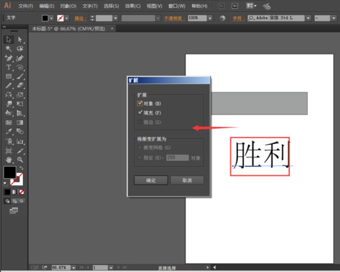
Task: Click the change screen mode icon
Action: click(x=14, y=210)
